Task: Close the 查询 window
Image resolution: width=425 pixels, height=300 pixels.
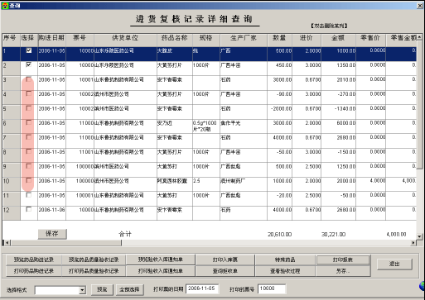Action: tap(420, 6)
